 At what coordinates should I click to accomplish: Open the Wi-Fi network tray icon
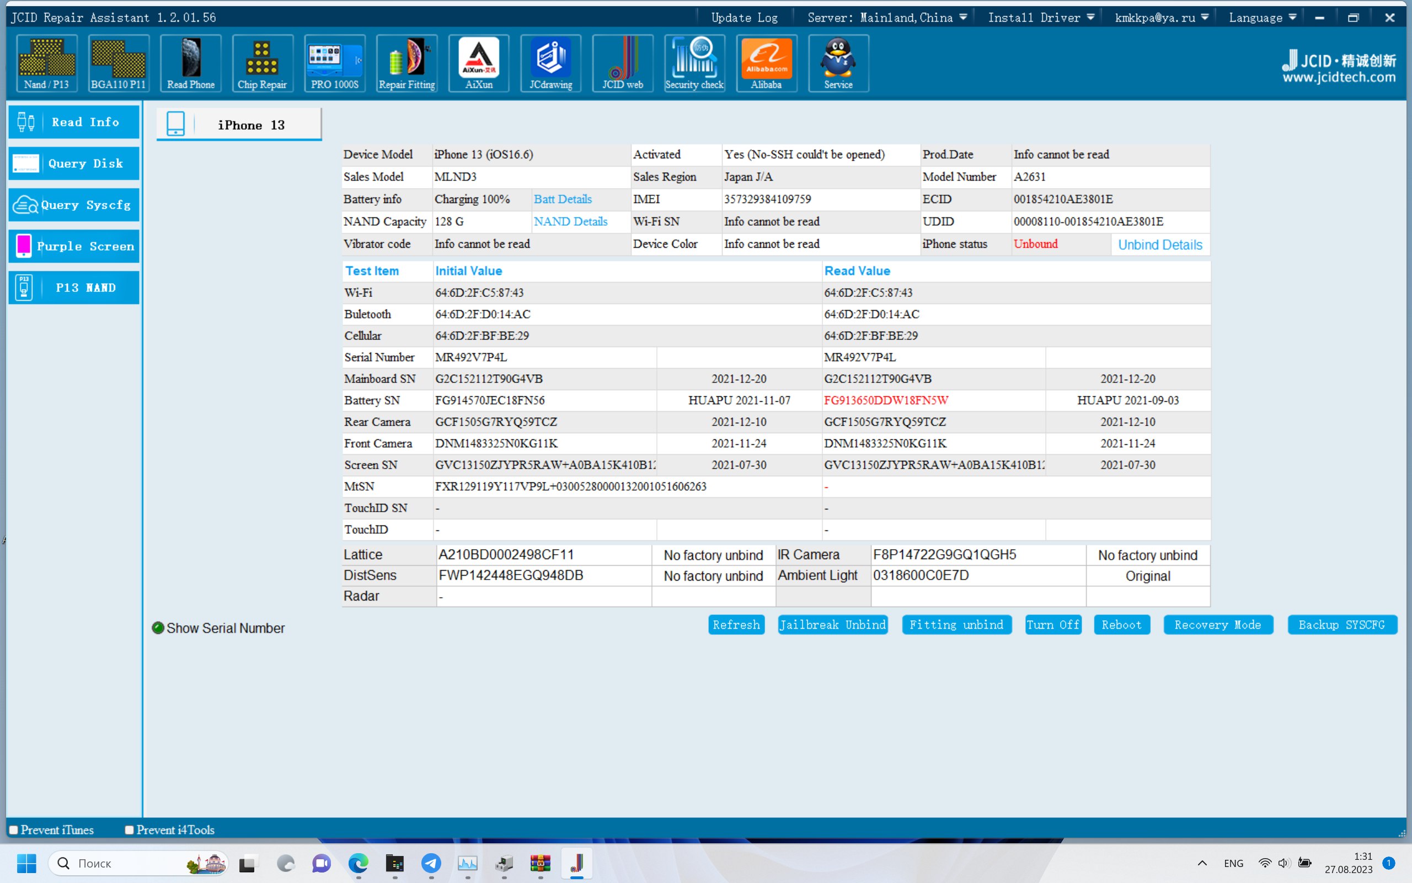pyautogui.click(x=1264, y=863)
